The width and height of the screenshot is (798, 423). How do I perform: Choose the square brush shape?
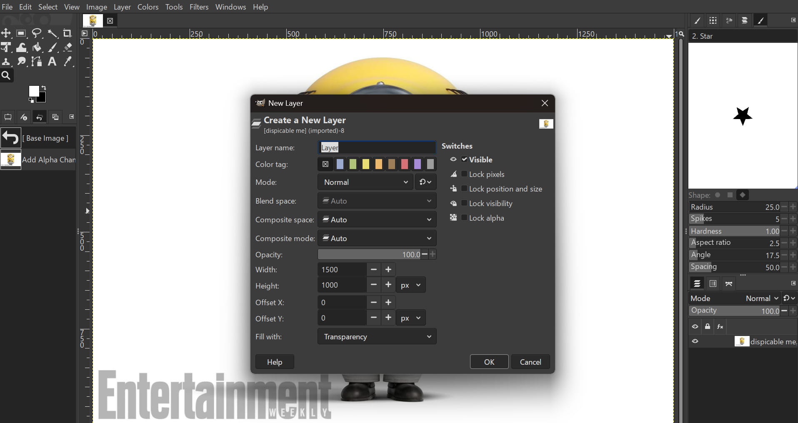point(730,195)
